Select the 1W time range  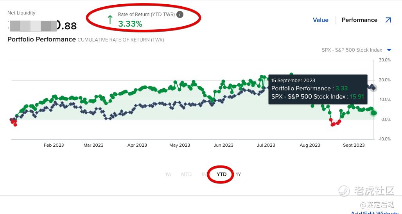(x=168, y=174)
